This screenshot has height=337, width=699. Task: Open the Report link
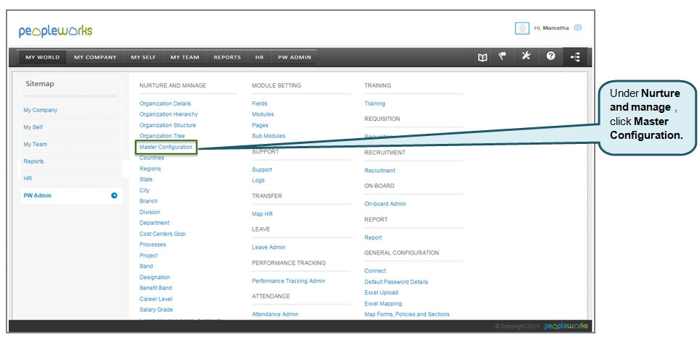coord(373,238)
